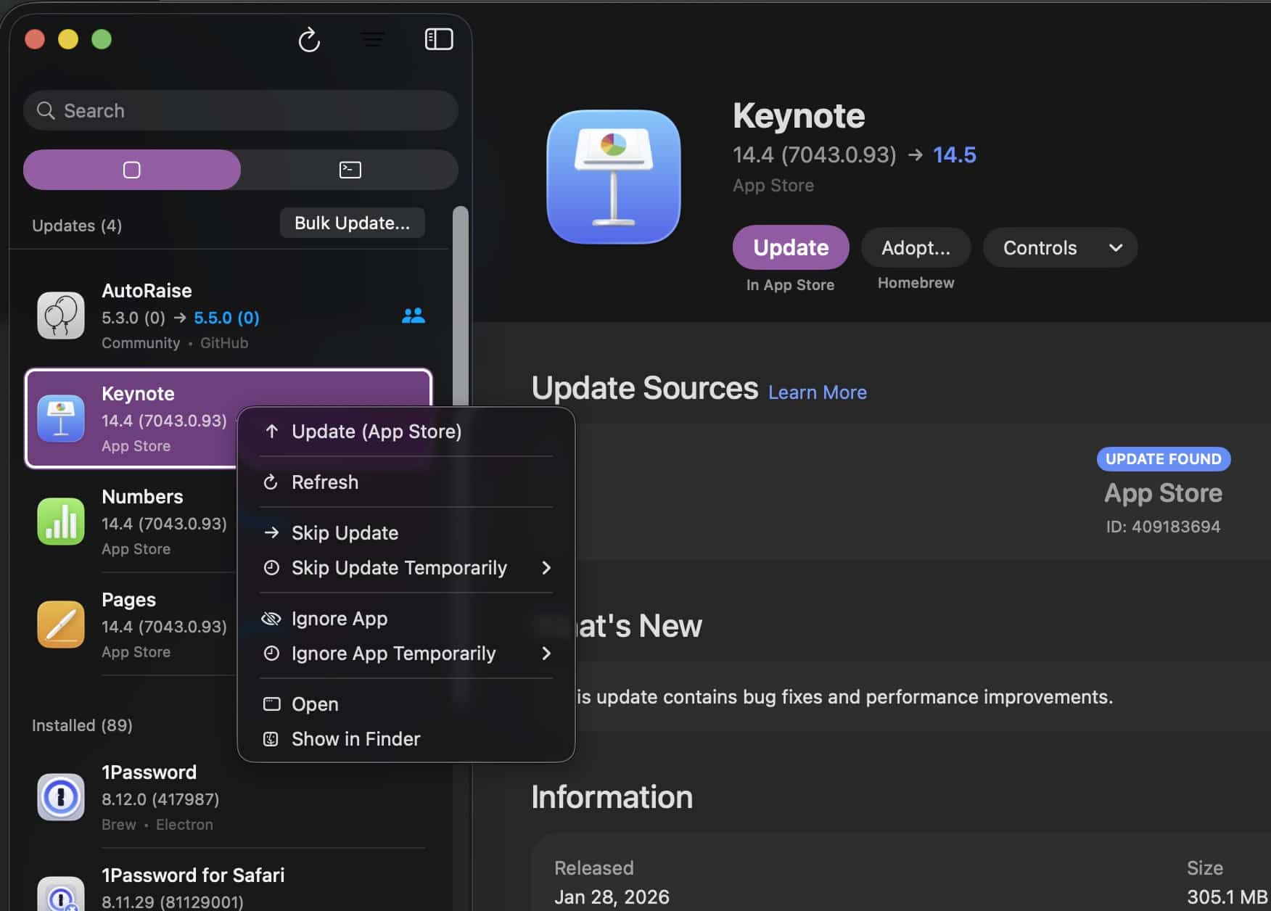Open the filter list icon in toolbar
The image size is (1271, 911).
(x=373, y=40)
